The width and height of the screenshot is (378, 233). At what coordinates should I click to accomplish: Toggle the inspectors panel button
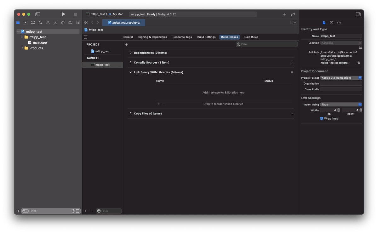(x=358, y=14)
